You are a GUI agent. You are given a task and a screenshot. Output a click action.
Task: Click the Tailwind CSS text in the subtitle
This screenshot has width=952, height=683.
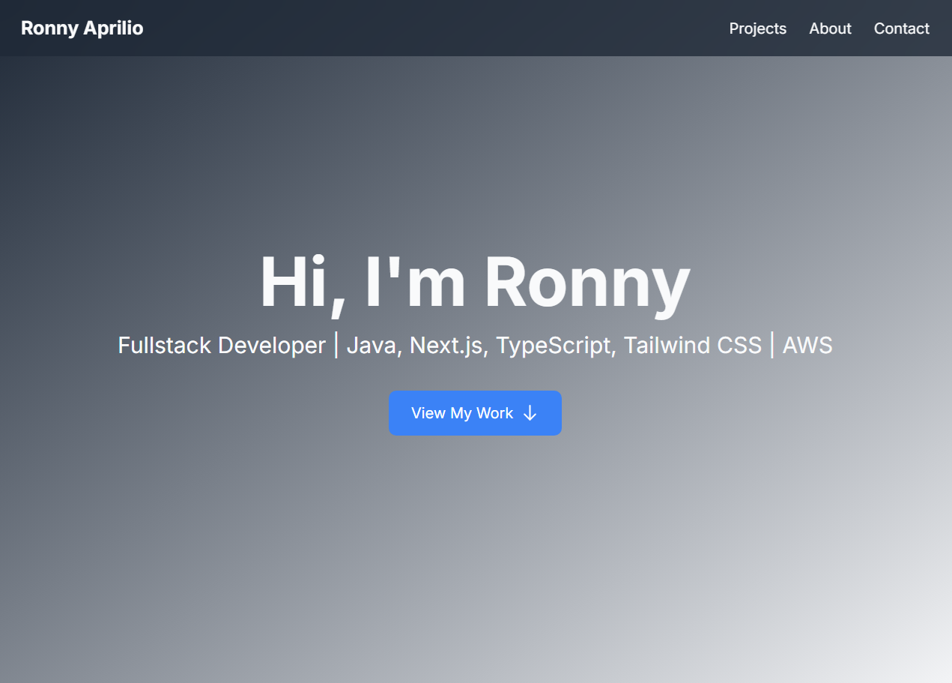(x=693, y=345)
